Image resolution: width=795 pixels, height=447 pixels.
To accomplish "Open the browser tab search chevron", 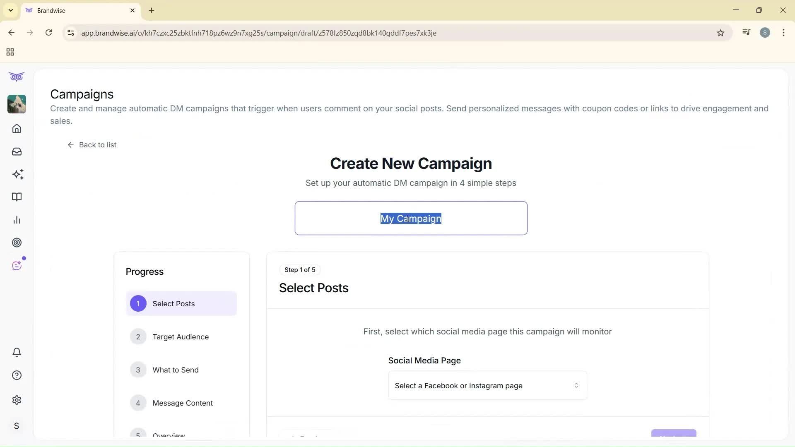I will click(11, 10).
